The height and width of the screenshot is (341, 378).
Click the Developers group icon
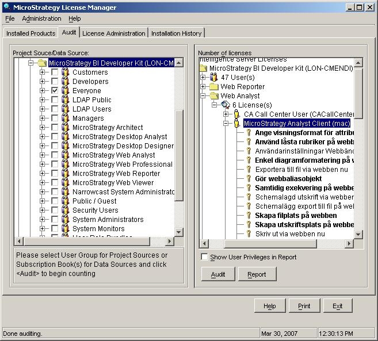pyautogui.click(x=65, y=81)
